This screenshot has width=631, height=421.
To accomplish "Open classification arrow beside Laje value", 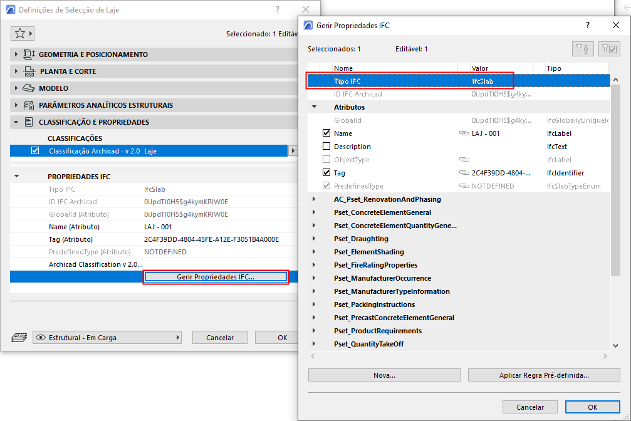I will pyautogui.click(x=293, y=150).
